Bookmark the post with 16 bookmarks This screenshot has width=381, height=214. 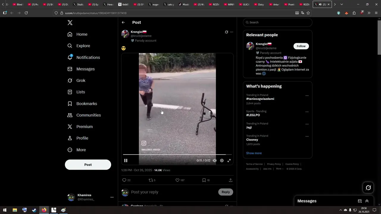pos(206,180)
